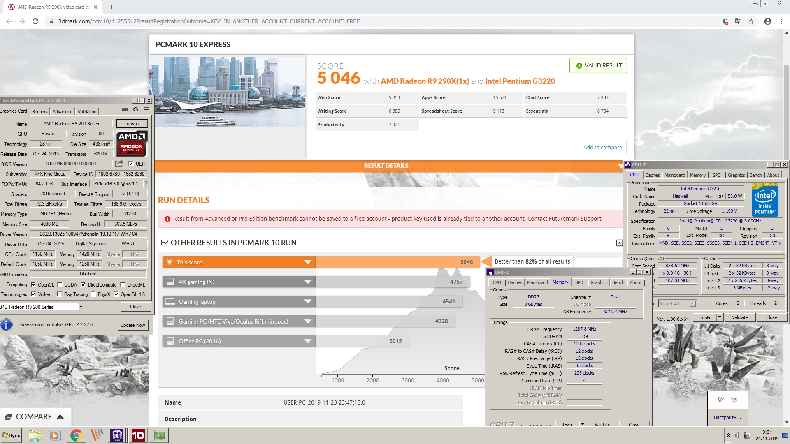
Task: Click the BIOS export share icon in GPU-Z
Action: pyautogui.click(x=119, y=164)
